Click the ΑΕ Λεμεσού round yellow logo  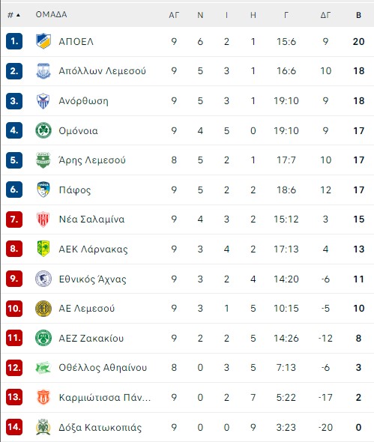(x=43, y=309)
